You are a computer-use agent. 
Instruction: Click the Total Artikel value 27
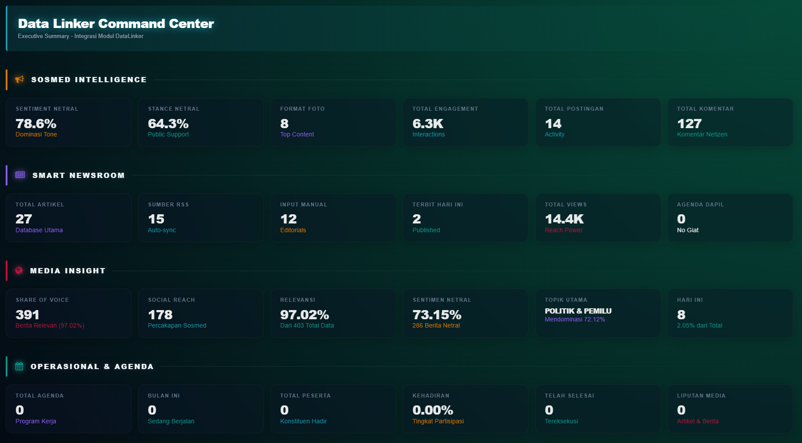click(24, 219)
